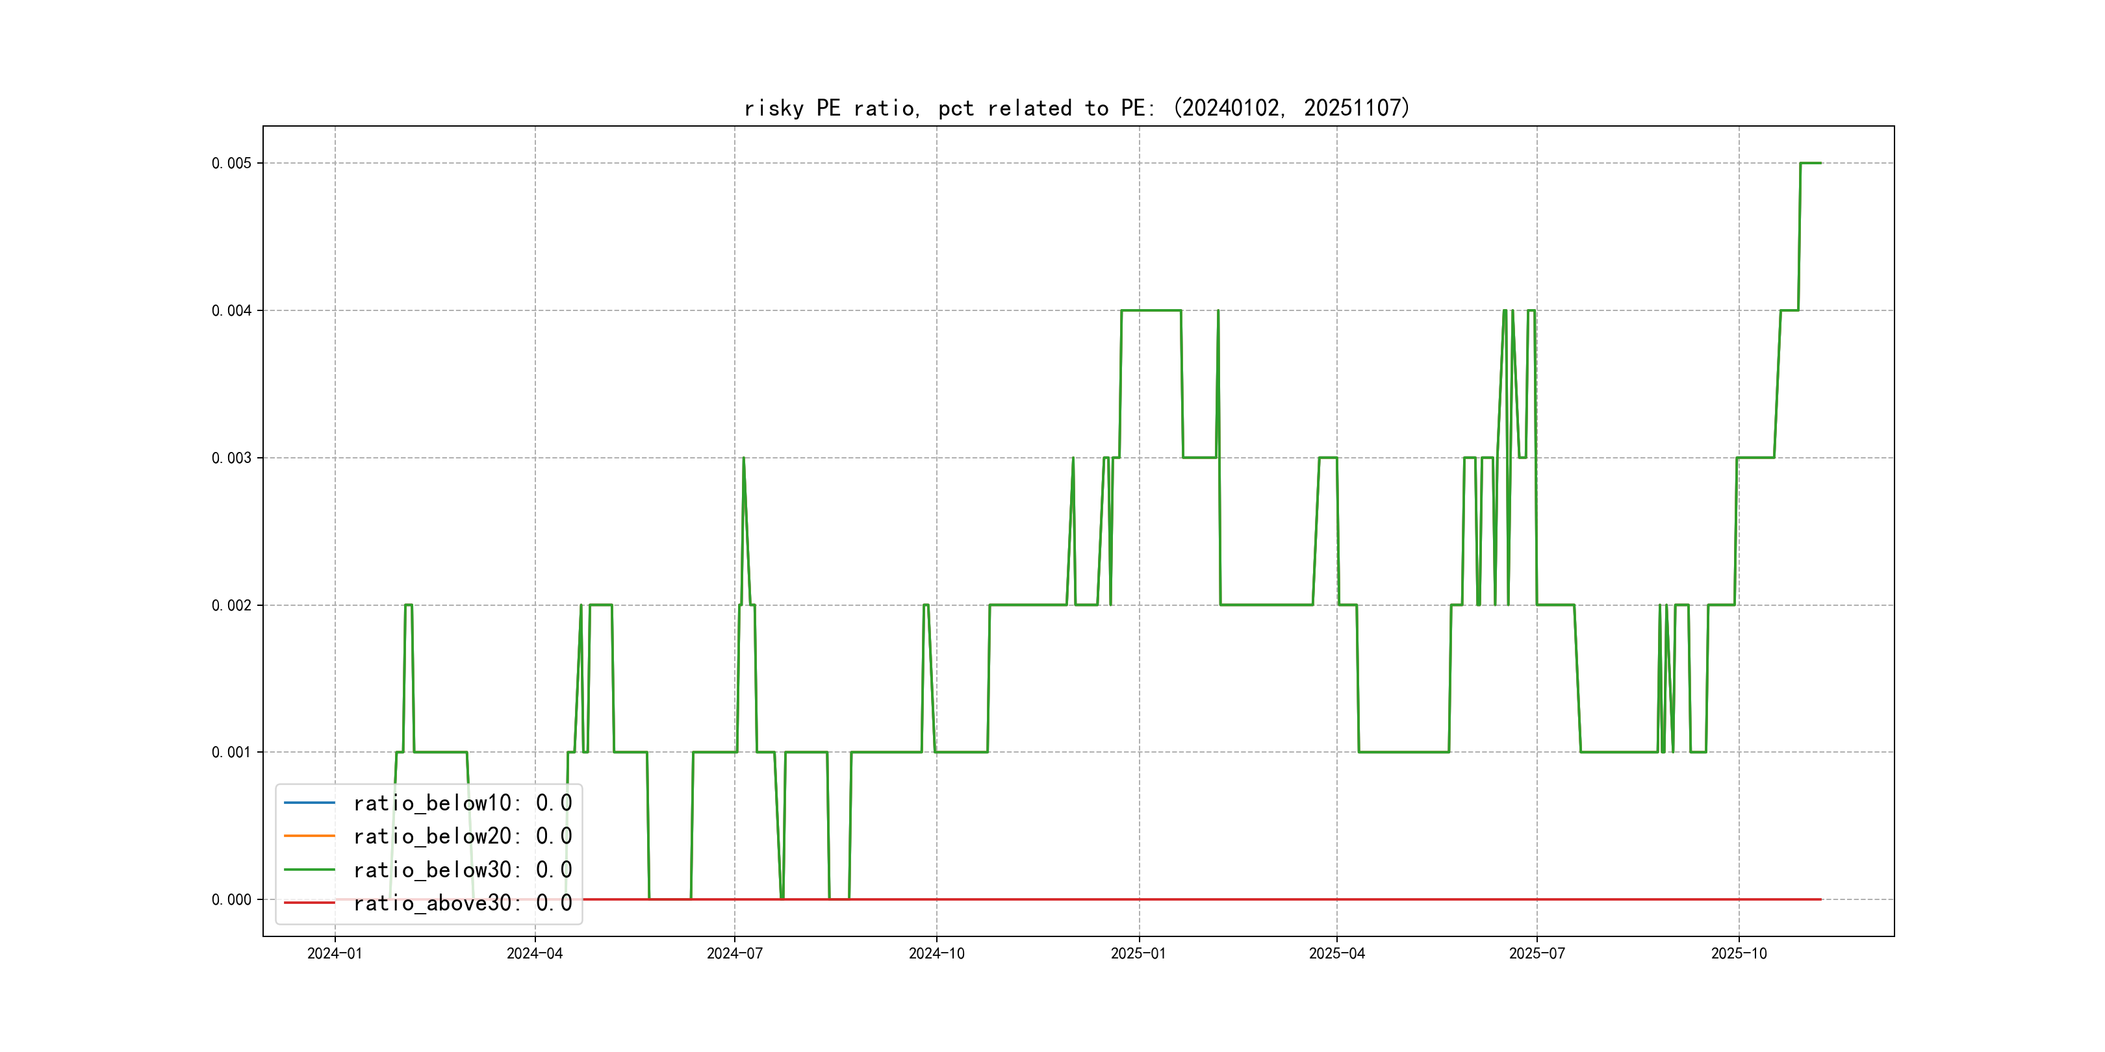Click the 0.004 y-axis tick label
The image size is (2105, 1052).
(x=231, y=310)
